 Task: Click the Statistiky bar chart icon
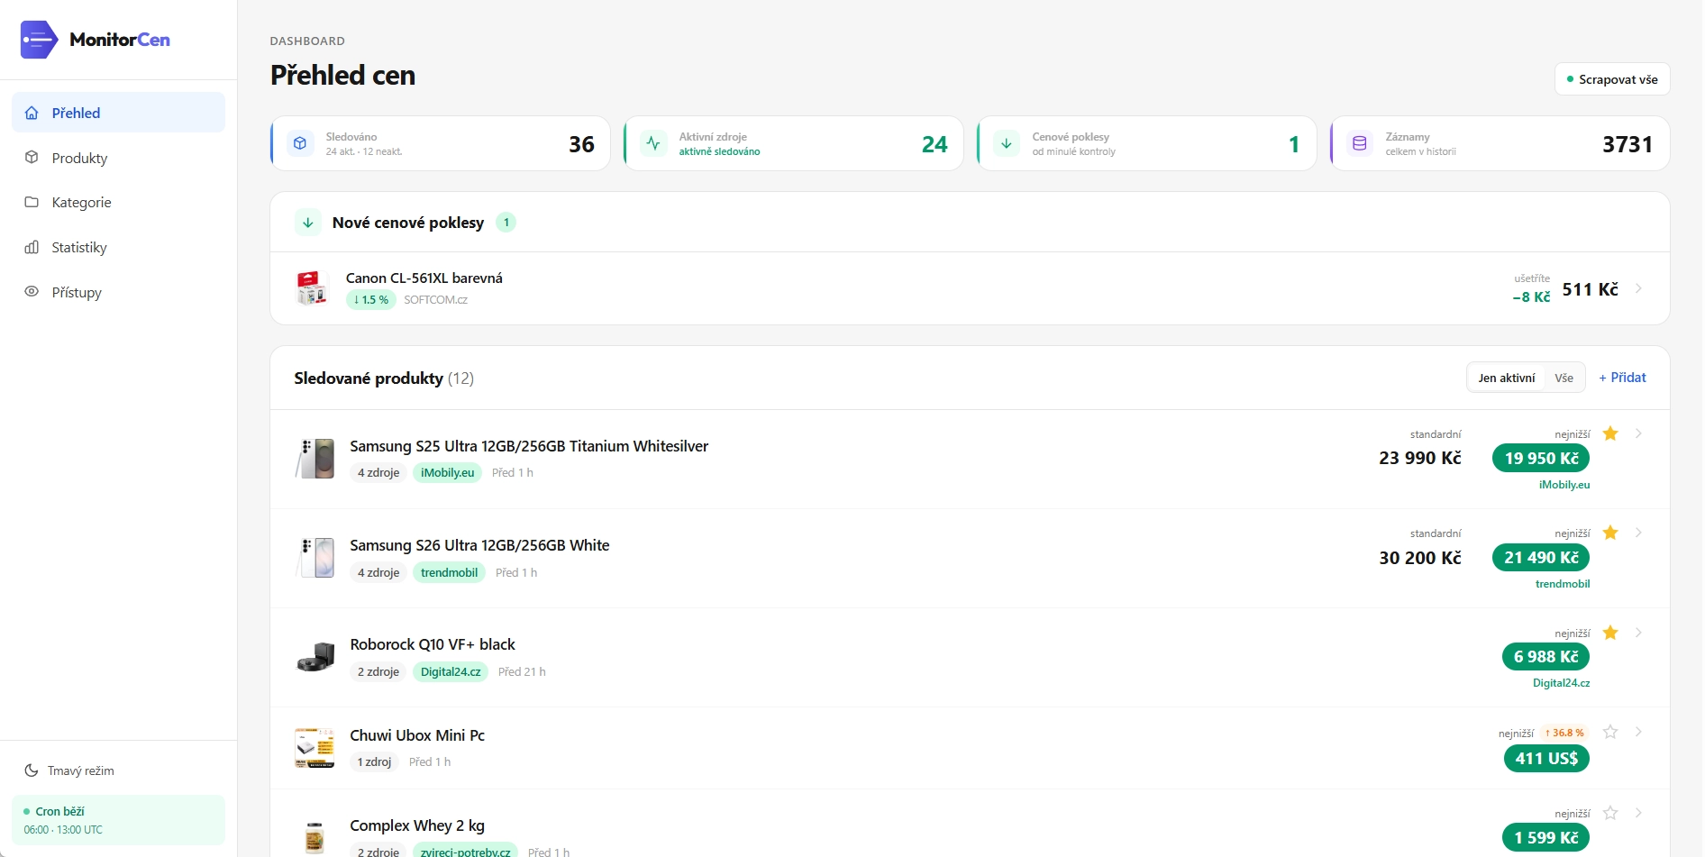(32, 247)
